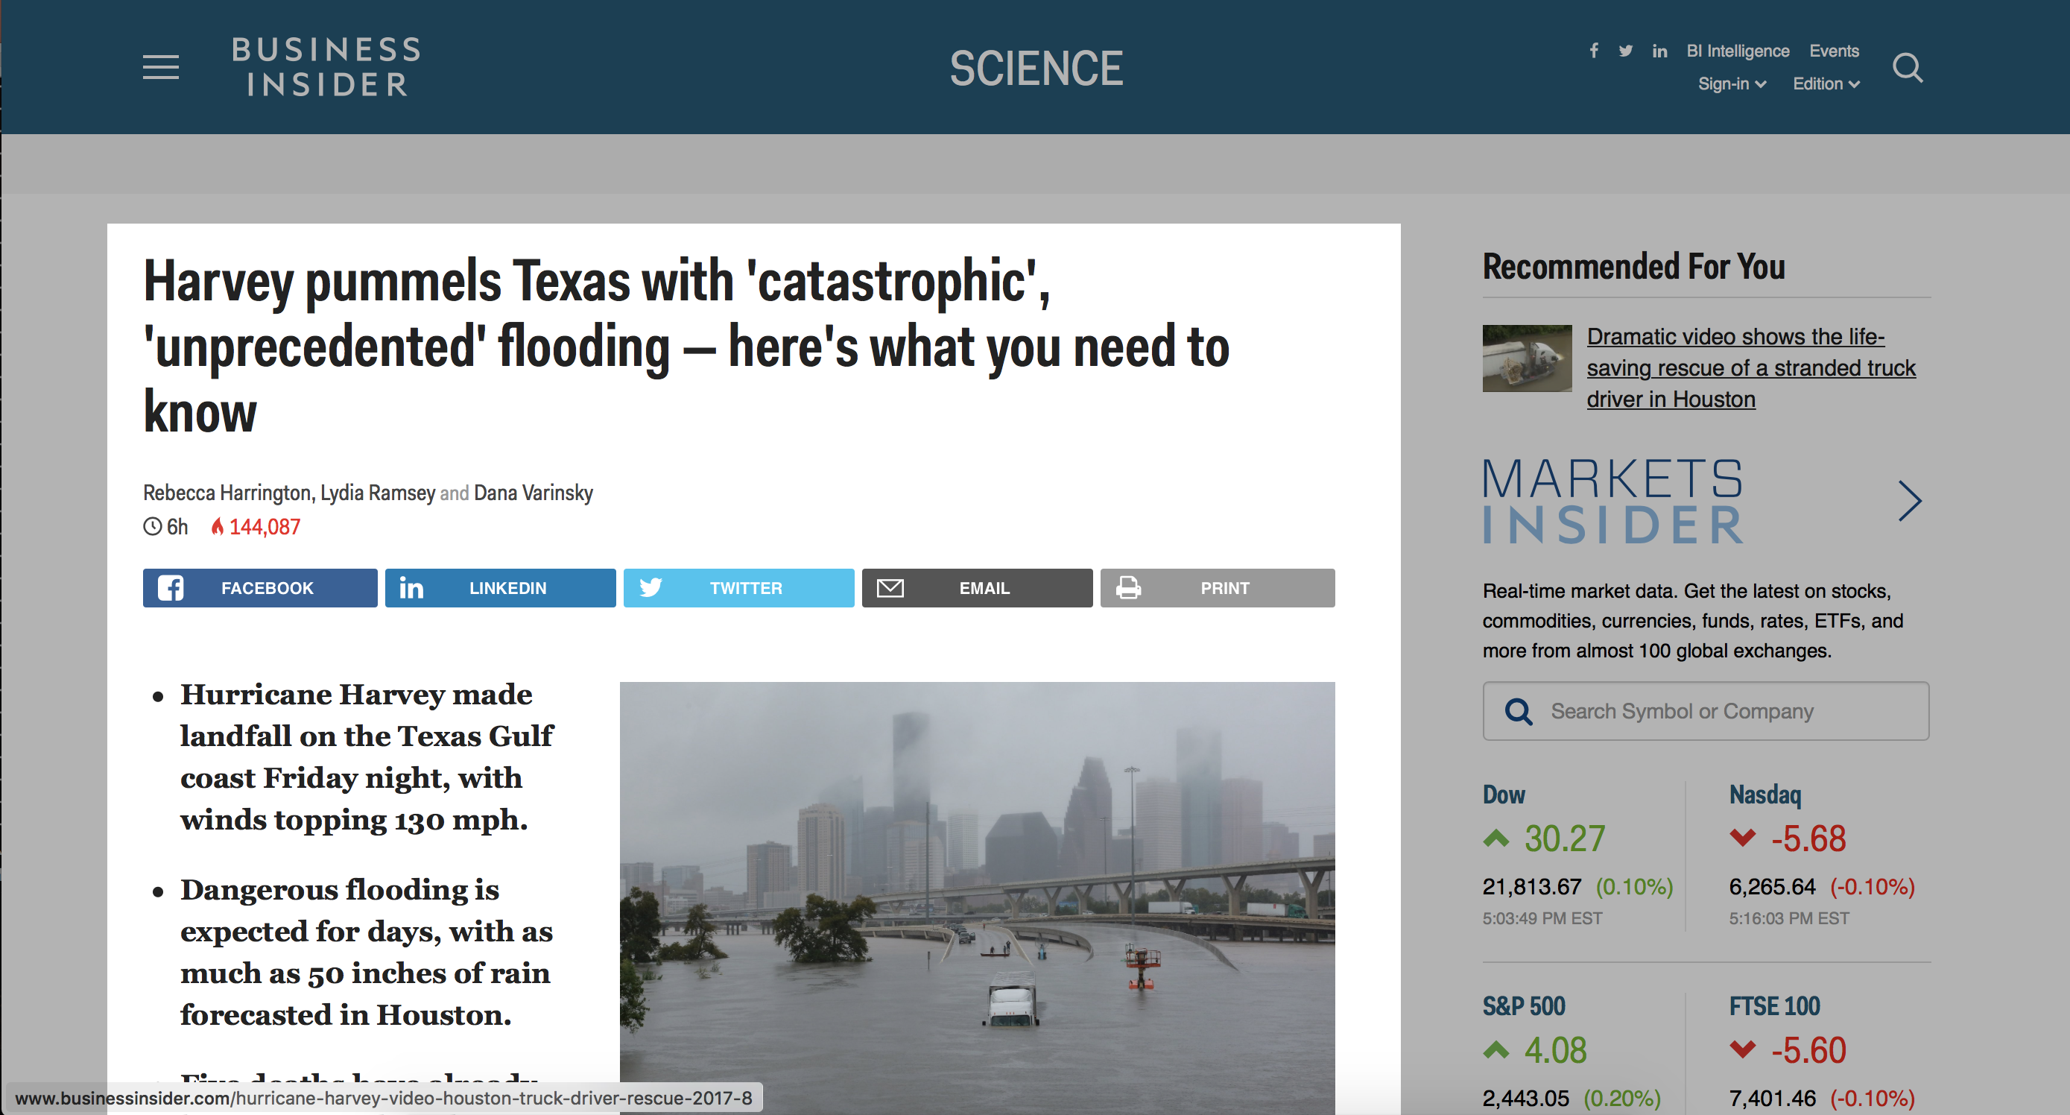
Task: Click the Nasdaq value 6,265.64
Action: 1772,887
